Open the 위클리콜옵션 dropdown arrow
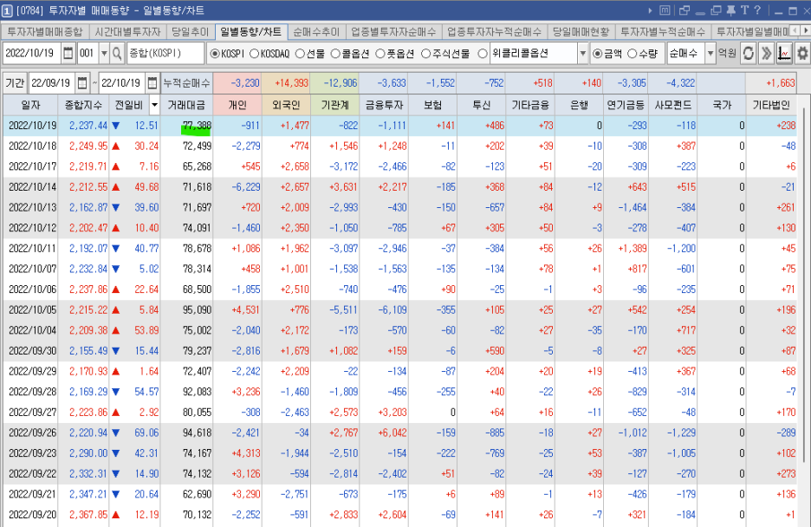811x527 pixels. (583, 53)
